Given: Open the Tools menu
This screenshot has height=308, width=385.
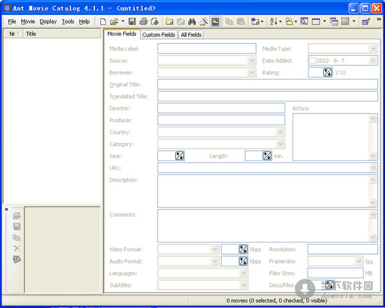Looking at the screenshot, I should (68, 22).
